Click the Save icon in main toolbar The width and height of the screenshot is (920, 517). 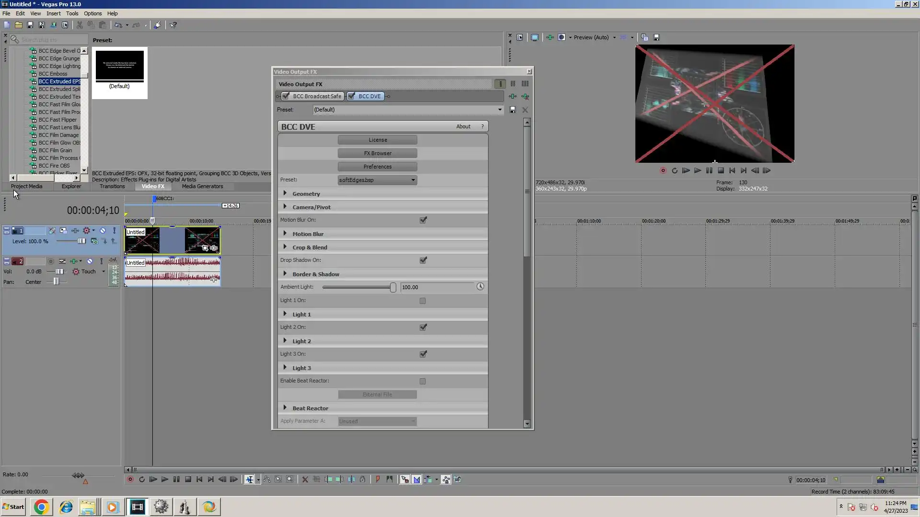click(30, 25)
